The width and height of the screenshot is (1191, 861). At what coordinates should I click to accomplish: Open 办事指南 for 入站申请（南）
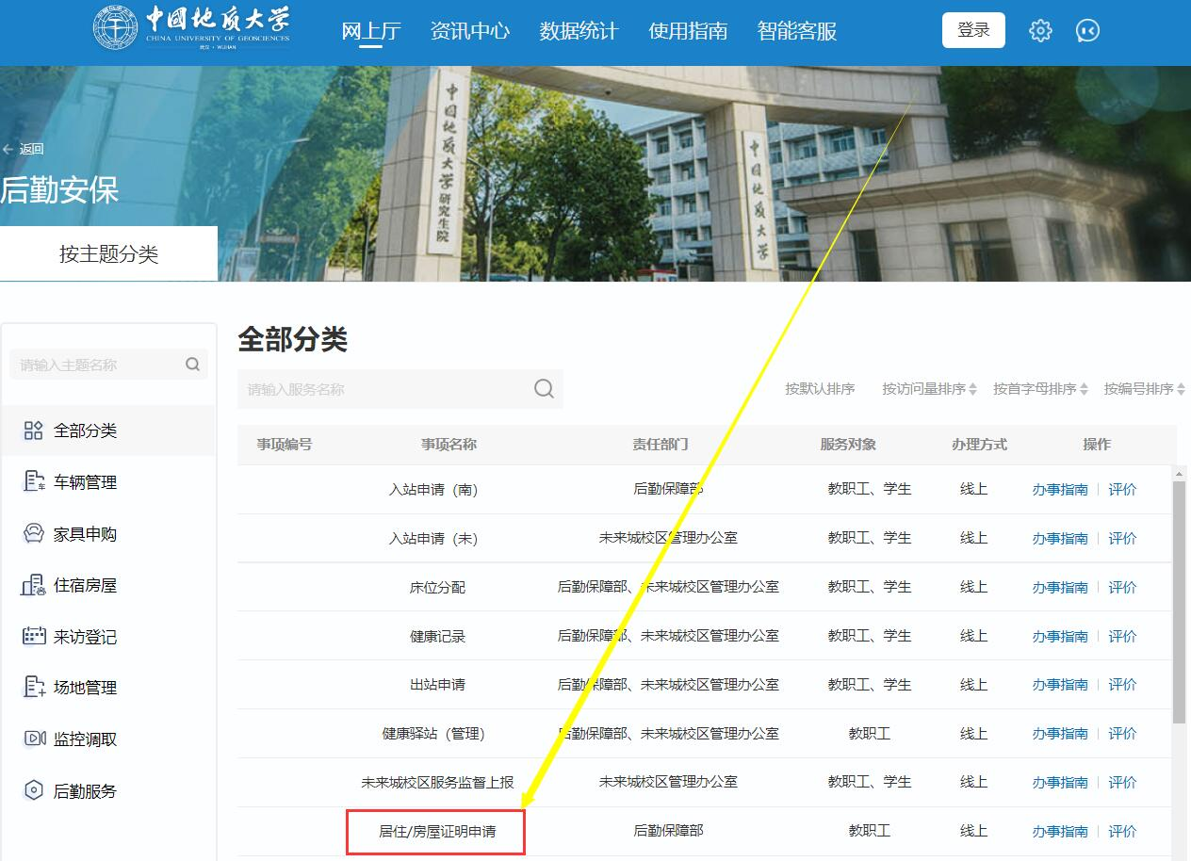pos(1060,490)
